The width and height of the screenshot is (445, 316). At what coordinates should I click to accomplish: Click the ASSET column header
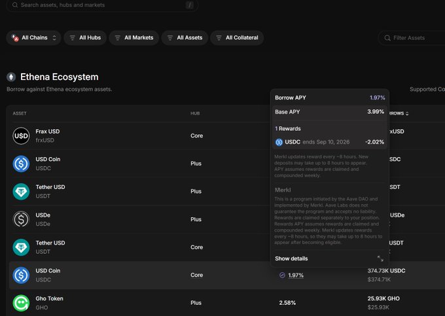point(20,113)
